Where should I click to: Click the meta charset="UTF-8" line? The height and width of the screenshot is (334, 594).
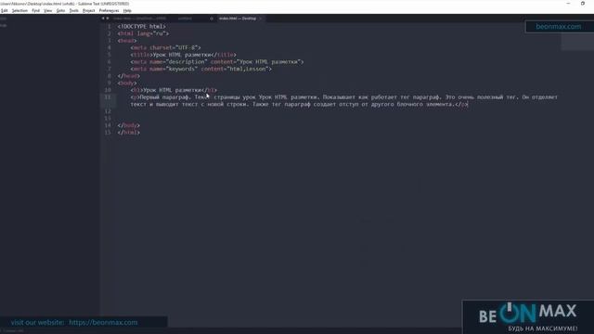165,47
